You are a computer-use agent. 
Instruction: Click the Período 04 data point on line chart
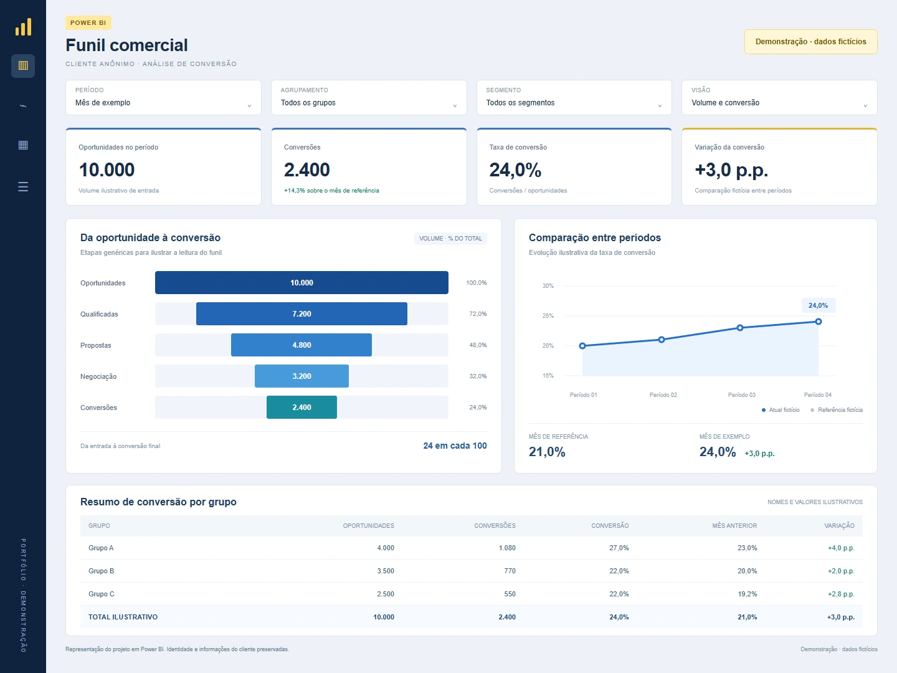click(x=819, y=322)
